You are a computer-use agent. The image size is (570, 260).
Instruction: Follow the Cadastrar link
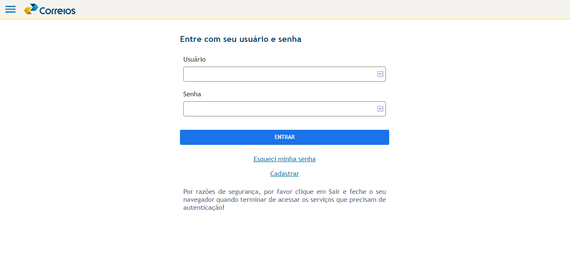coord(285,174)
